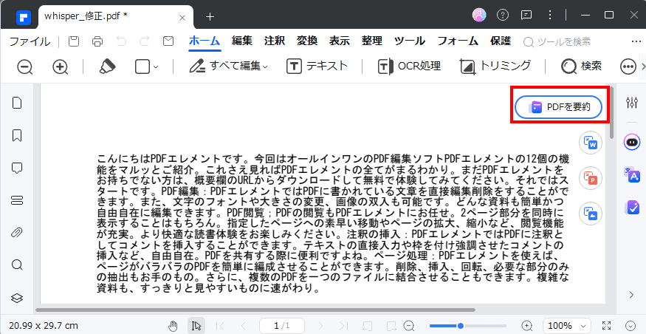Open the 保護 tab
Image resolution: width=646 pixels, height=334 pixels.
[x=501, y=41]
